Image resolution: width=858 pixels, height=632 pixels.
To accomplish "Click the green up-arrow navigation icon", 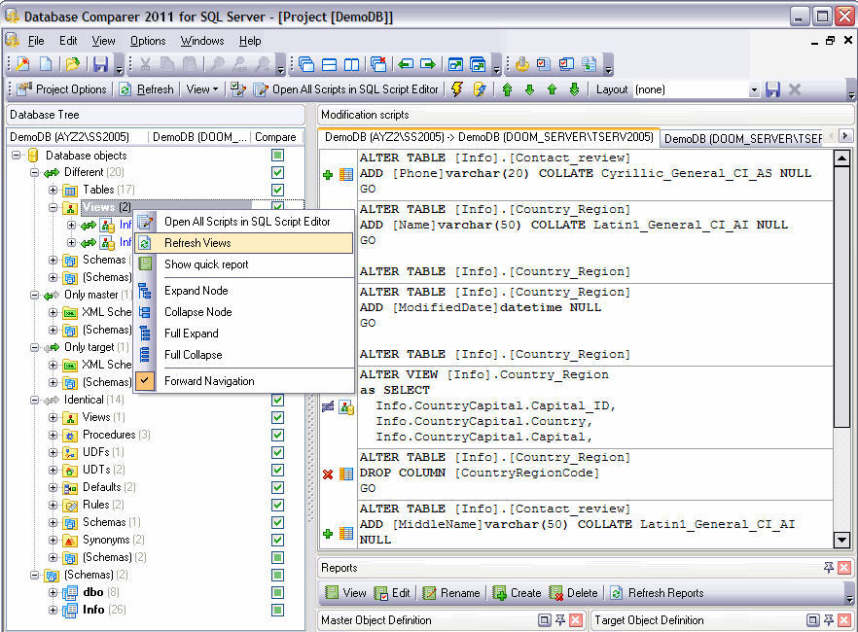I will click(505, 88).
